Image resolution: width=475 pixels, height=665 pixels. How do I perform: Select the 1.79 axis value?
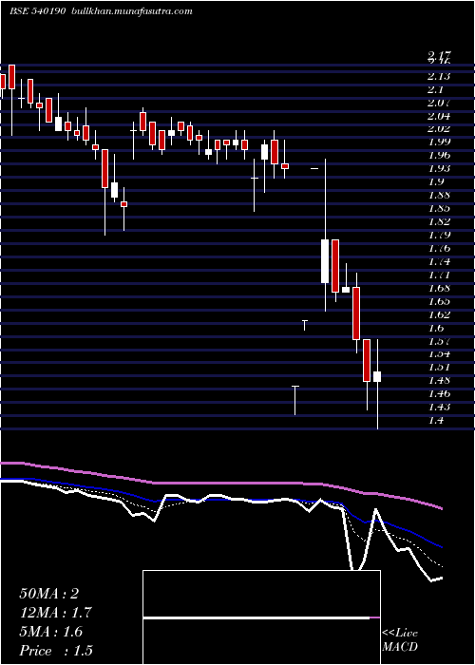click(439, 235)
